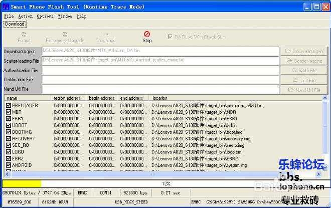Click the Firmware -> Upgrade toolbar icon

pyautogui.click(x=65, y=35)
